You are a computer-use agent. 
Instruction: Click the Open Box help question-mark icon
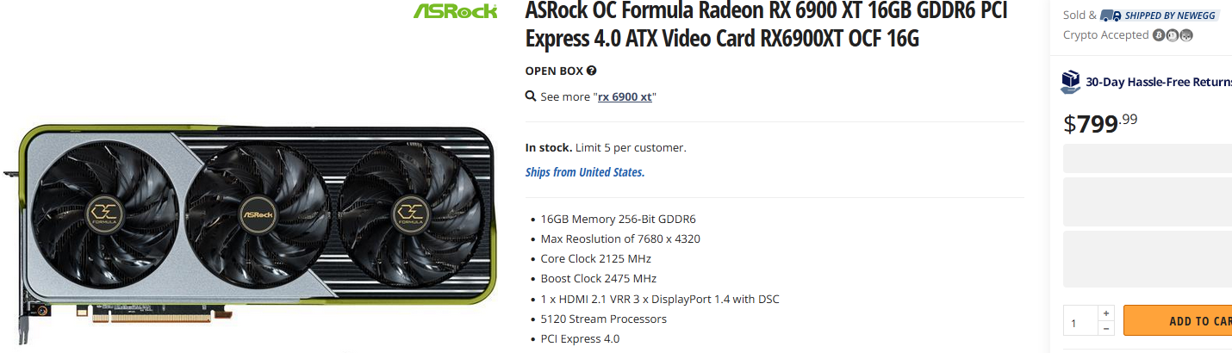(x=592, y=71)
